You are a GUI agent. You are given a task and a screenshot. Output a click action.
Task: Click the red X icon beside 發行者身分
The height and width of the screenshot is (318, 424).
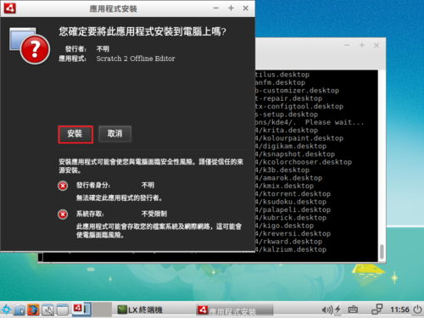[63, 186]
